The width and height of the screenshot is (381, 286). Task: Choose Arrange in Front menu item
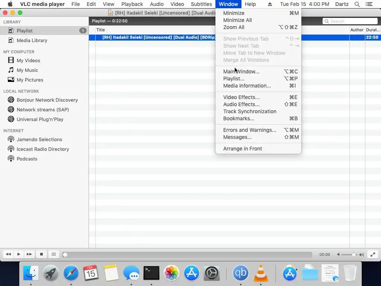(x=258, y=149)
